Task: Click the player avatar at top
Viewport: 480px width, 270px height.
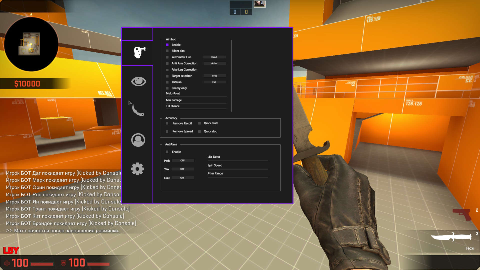Action: [x=259, y=4]
